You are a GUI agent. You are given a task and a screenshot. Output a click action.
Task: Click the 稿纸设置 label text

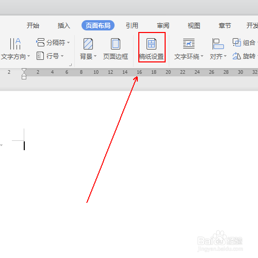151,56
